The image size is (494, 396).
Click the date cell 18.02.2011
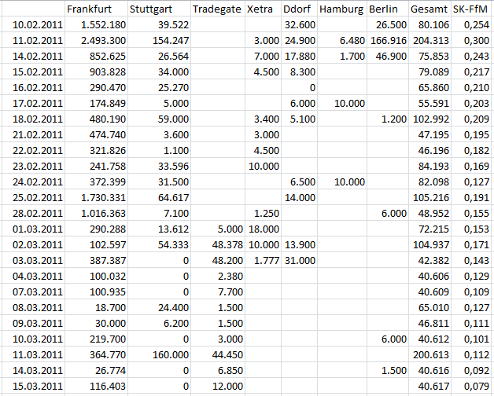point(33,119)
